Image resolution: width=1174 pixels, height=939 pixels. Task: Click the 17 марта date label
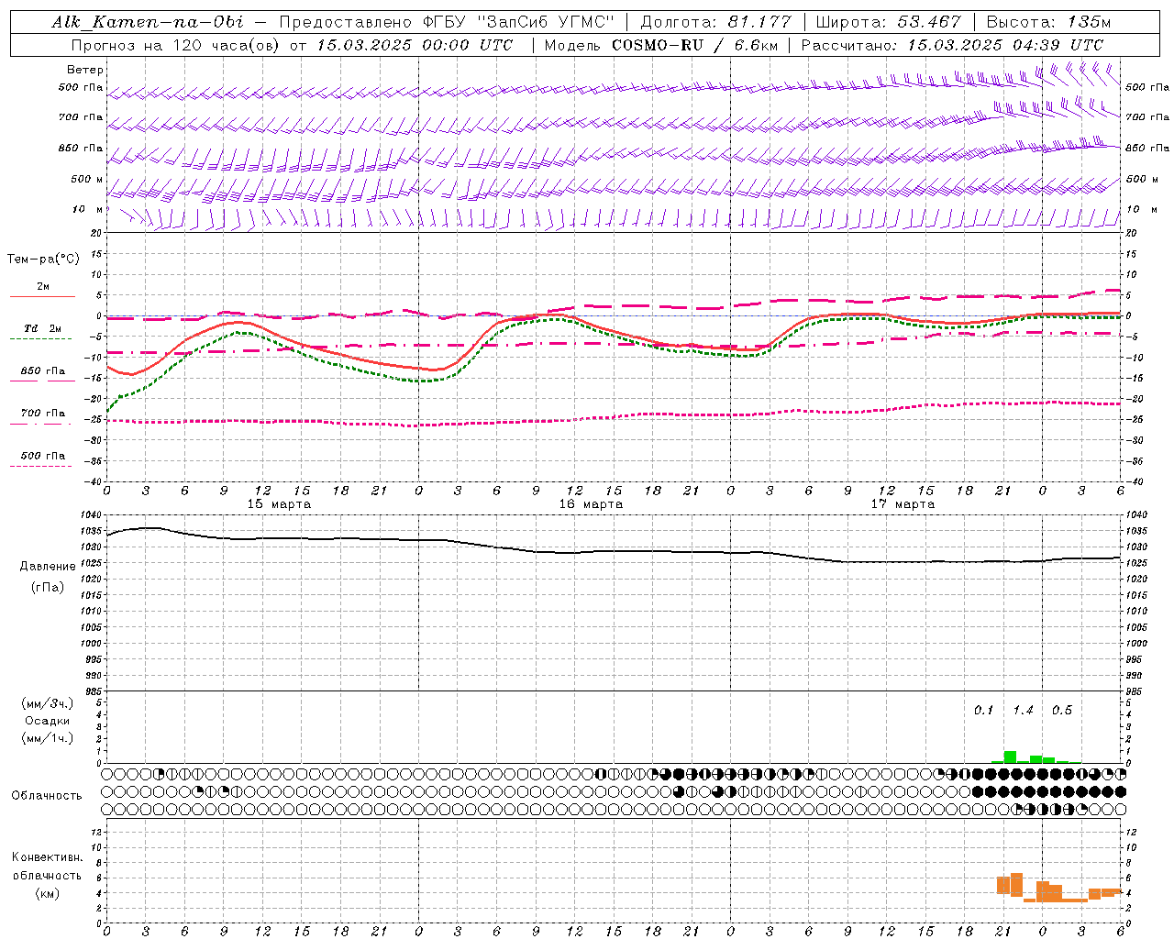point(903,503)
